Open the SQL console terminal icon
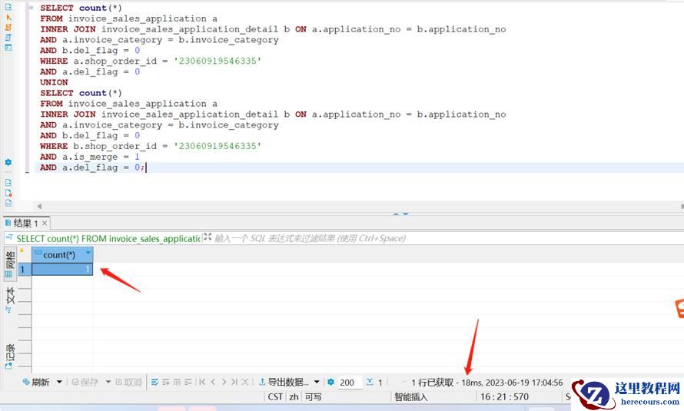This screenshot has width=684, height=411. 8,48
